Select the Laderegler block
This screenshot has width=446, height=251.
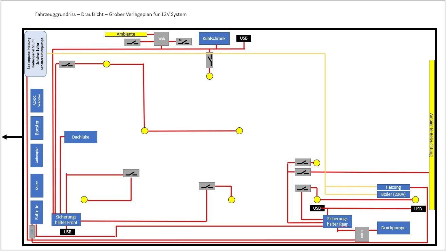pyautogui.click(x=37, y=155)
